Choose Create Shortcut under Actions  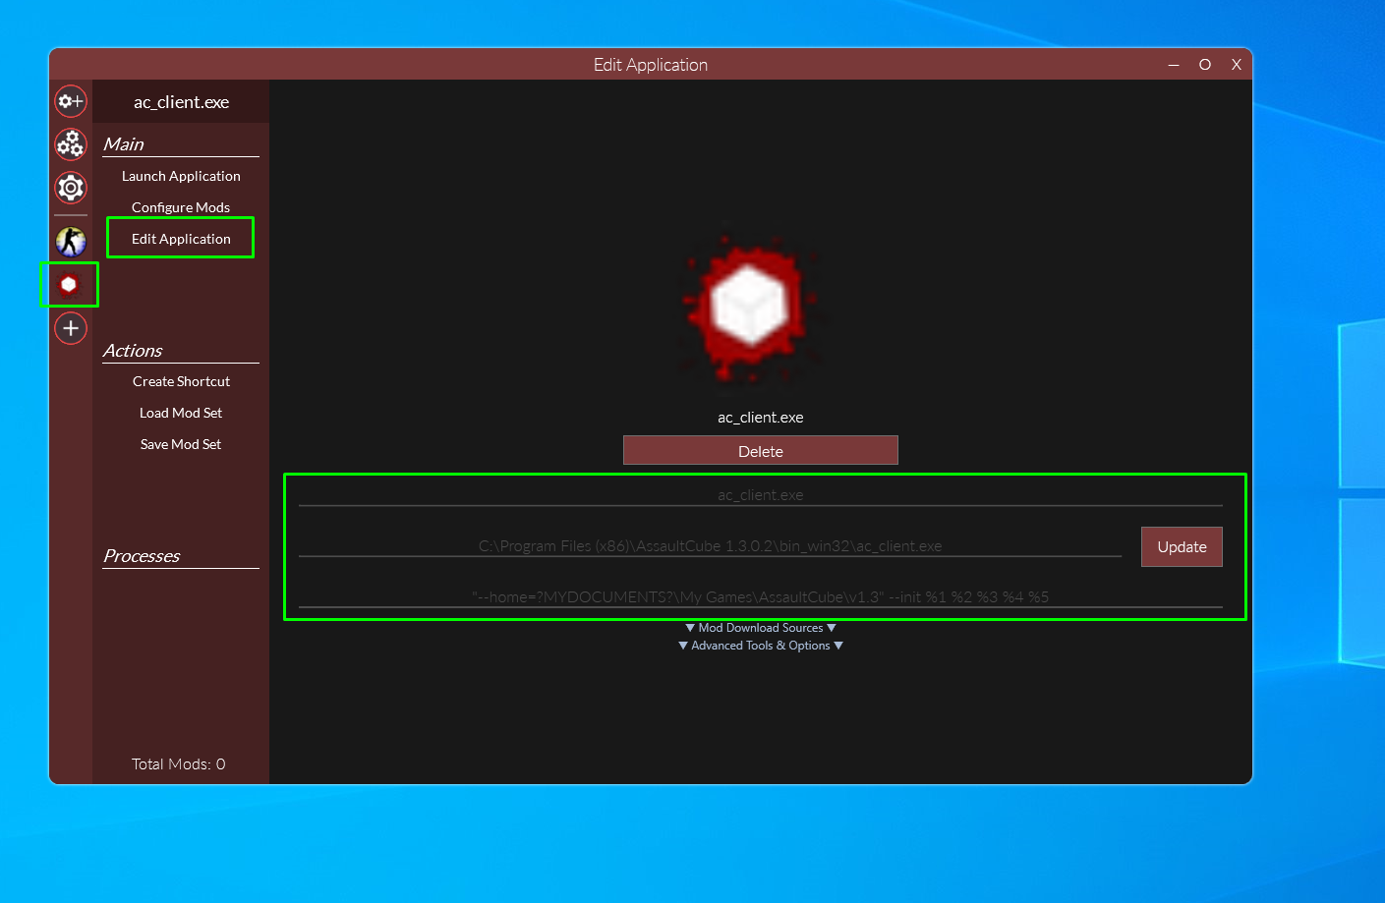pyautogui.click(x=181, y=381)
